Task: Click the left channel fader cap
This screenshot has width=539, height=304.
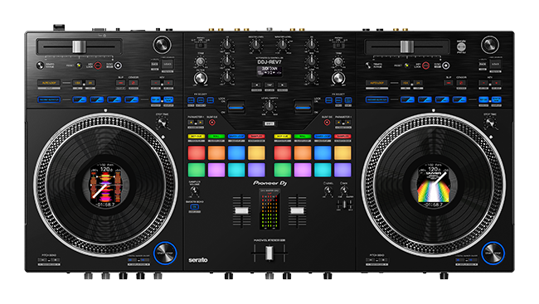Action: [x=241, y=211]
